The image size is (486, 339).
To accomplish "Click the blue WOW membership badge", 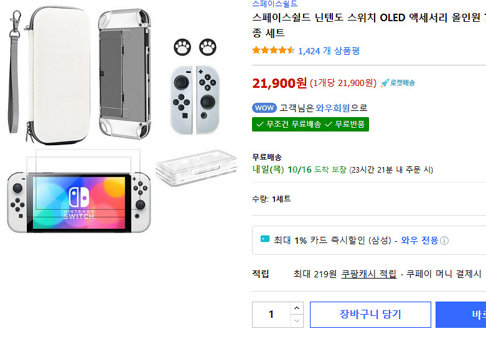I will click(x=264, y=108).
